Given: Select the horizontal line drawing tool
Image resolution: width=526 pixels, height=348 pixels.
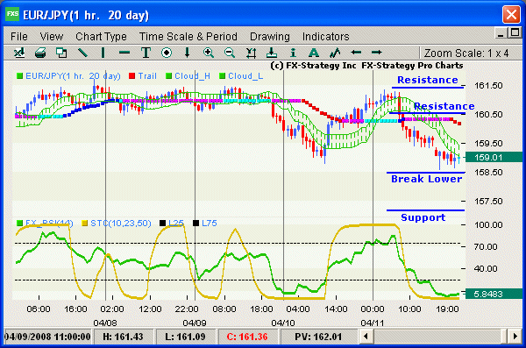Looking at the screenshot, I should coord(124,53).
